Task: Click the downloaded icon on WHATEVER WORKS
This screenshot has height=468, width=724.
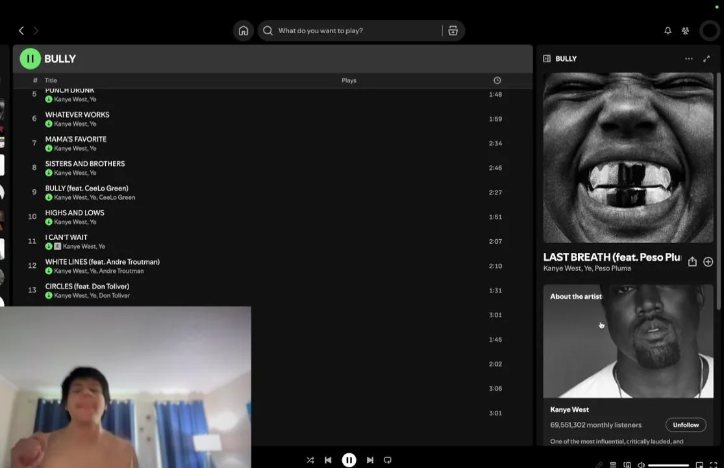Action: tap(49, 123)
